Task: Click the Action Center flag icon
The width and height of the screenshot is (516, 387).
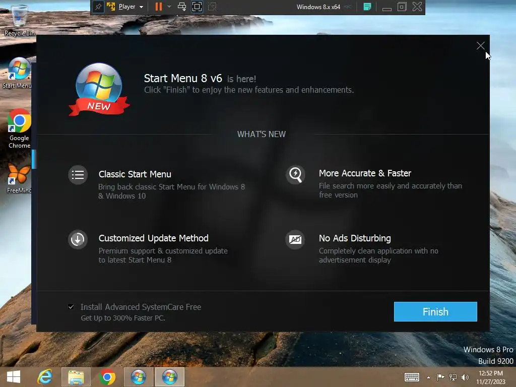Action: (440, 377)
